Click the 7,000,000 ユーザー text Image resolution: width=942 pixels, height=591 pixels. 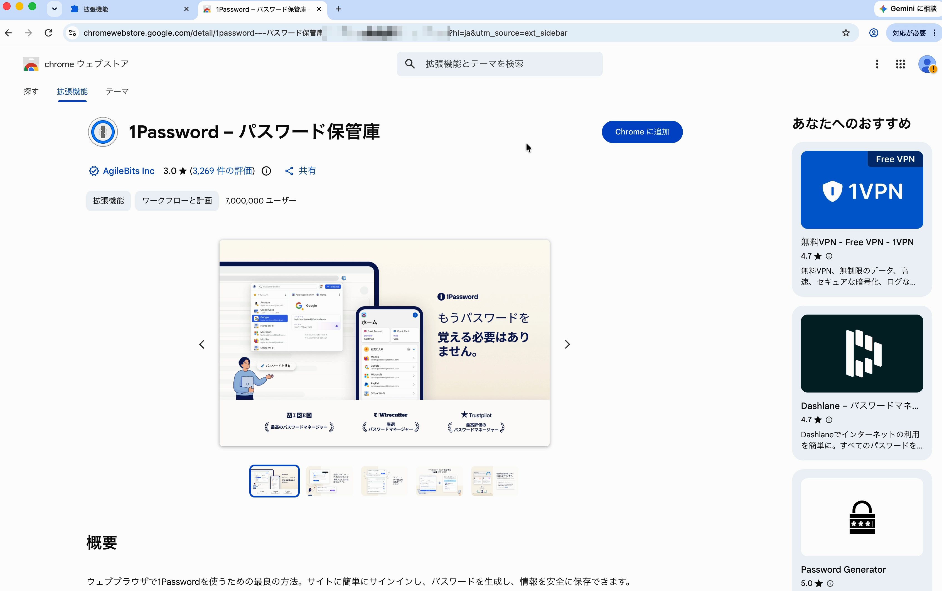(x=260, y=200)
